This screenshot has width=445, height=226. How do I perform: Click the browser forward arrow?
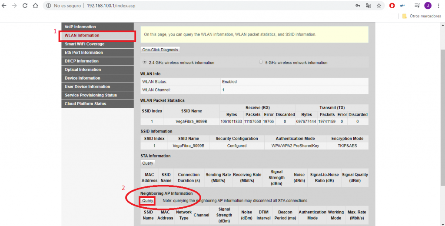(x=14, y=6)
